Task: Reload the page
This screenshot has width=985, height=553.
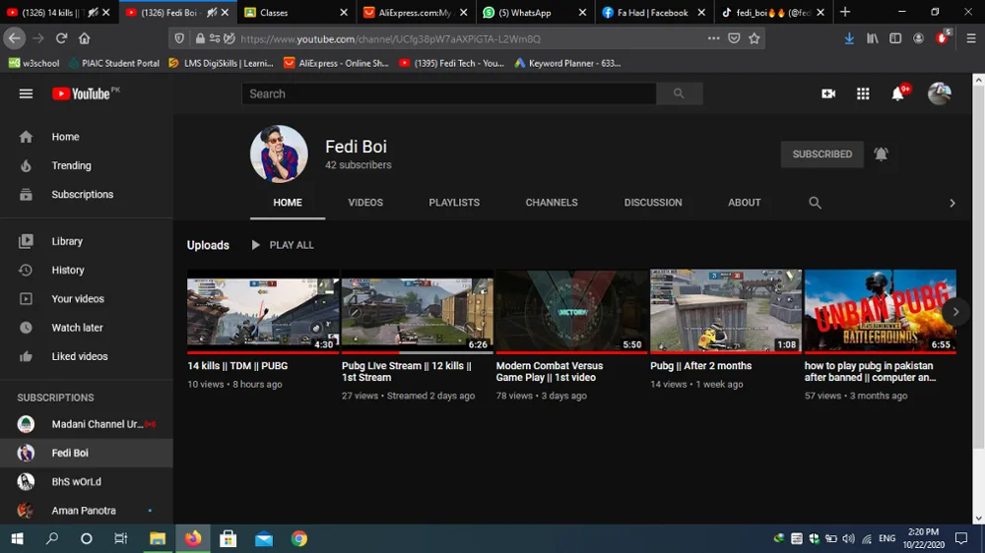Action: (61, 39)
